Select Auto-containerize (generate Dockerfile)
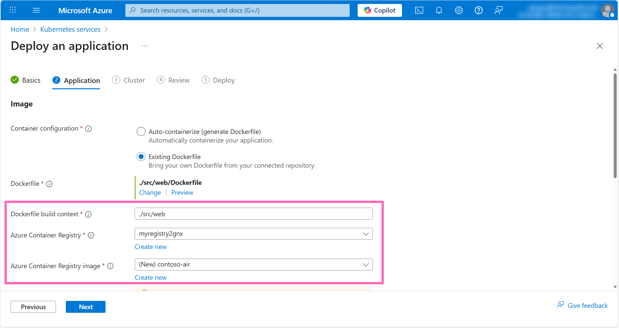This screenshot has height=328, width=619. (141, 131)
